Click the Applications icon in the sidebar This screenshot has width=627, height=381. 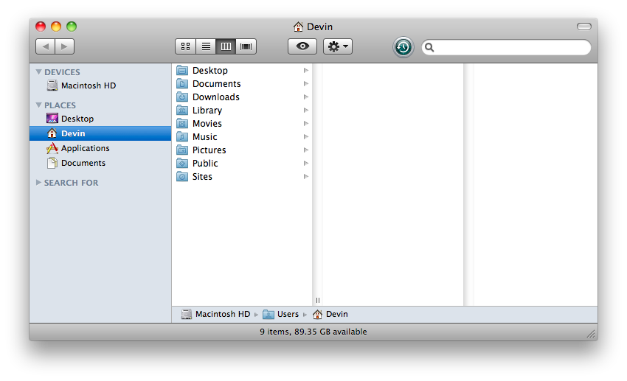52,148
